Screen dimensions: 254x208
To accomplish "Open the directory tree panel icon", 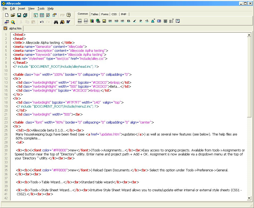I will 36,15.
